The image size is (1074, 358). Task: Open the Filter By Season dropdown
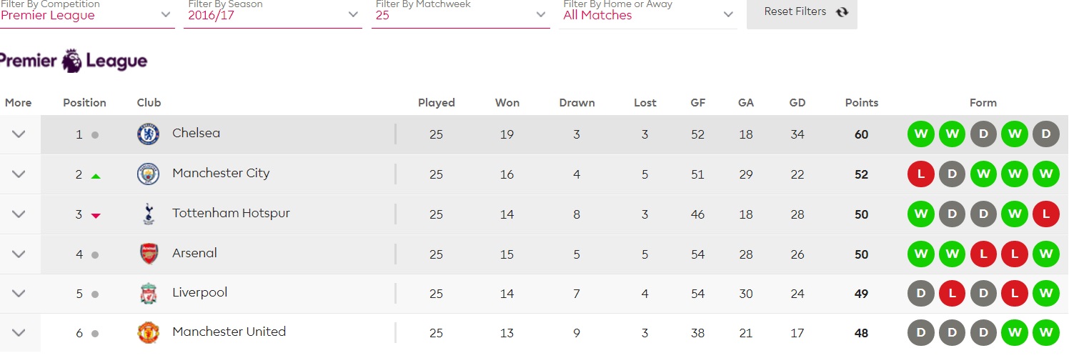tap(272, 14)
